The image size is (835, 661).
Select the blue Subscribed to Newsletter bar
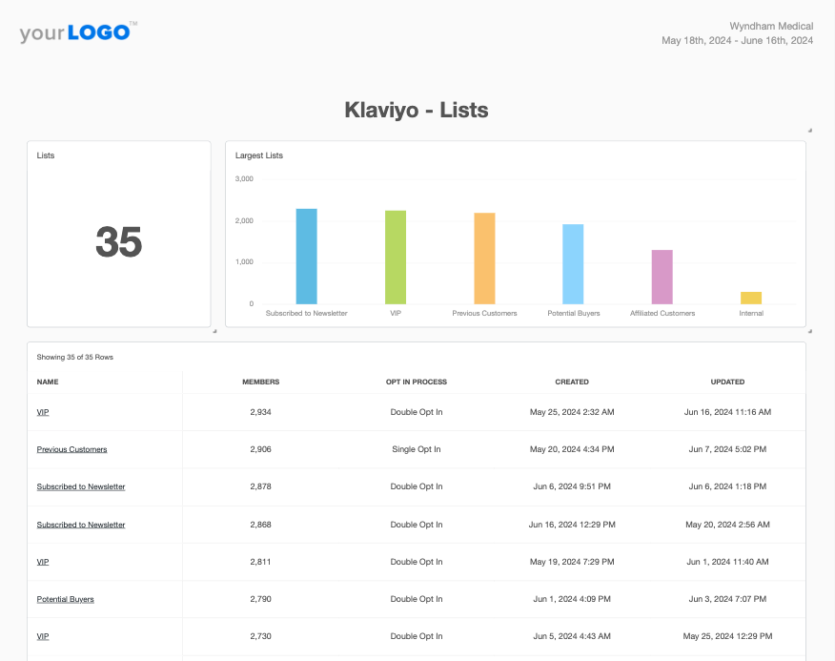pyautogui.click(x=306, y=257)
